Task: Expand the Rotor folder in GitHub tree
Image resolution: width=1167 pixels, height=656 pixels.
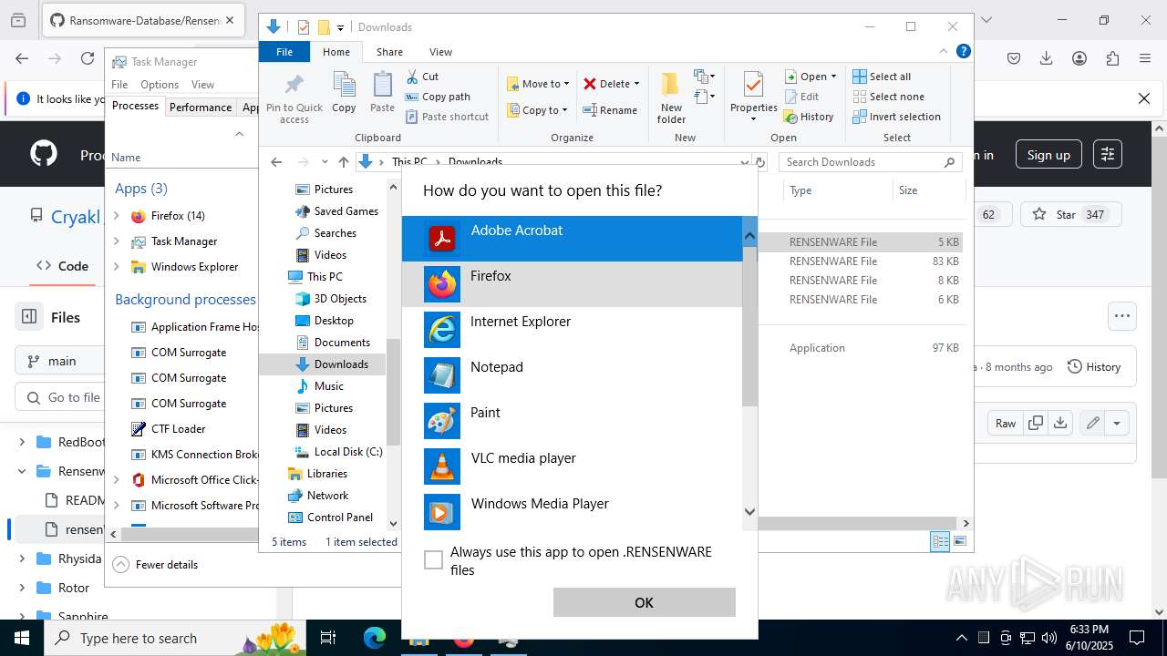Action: coord(22,588)
